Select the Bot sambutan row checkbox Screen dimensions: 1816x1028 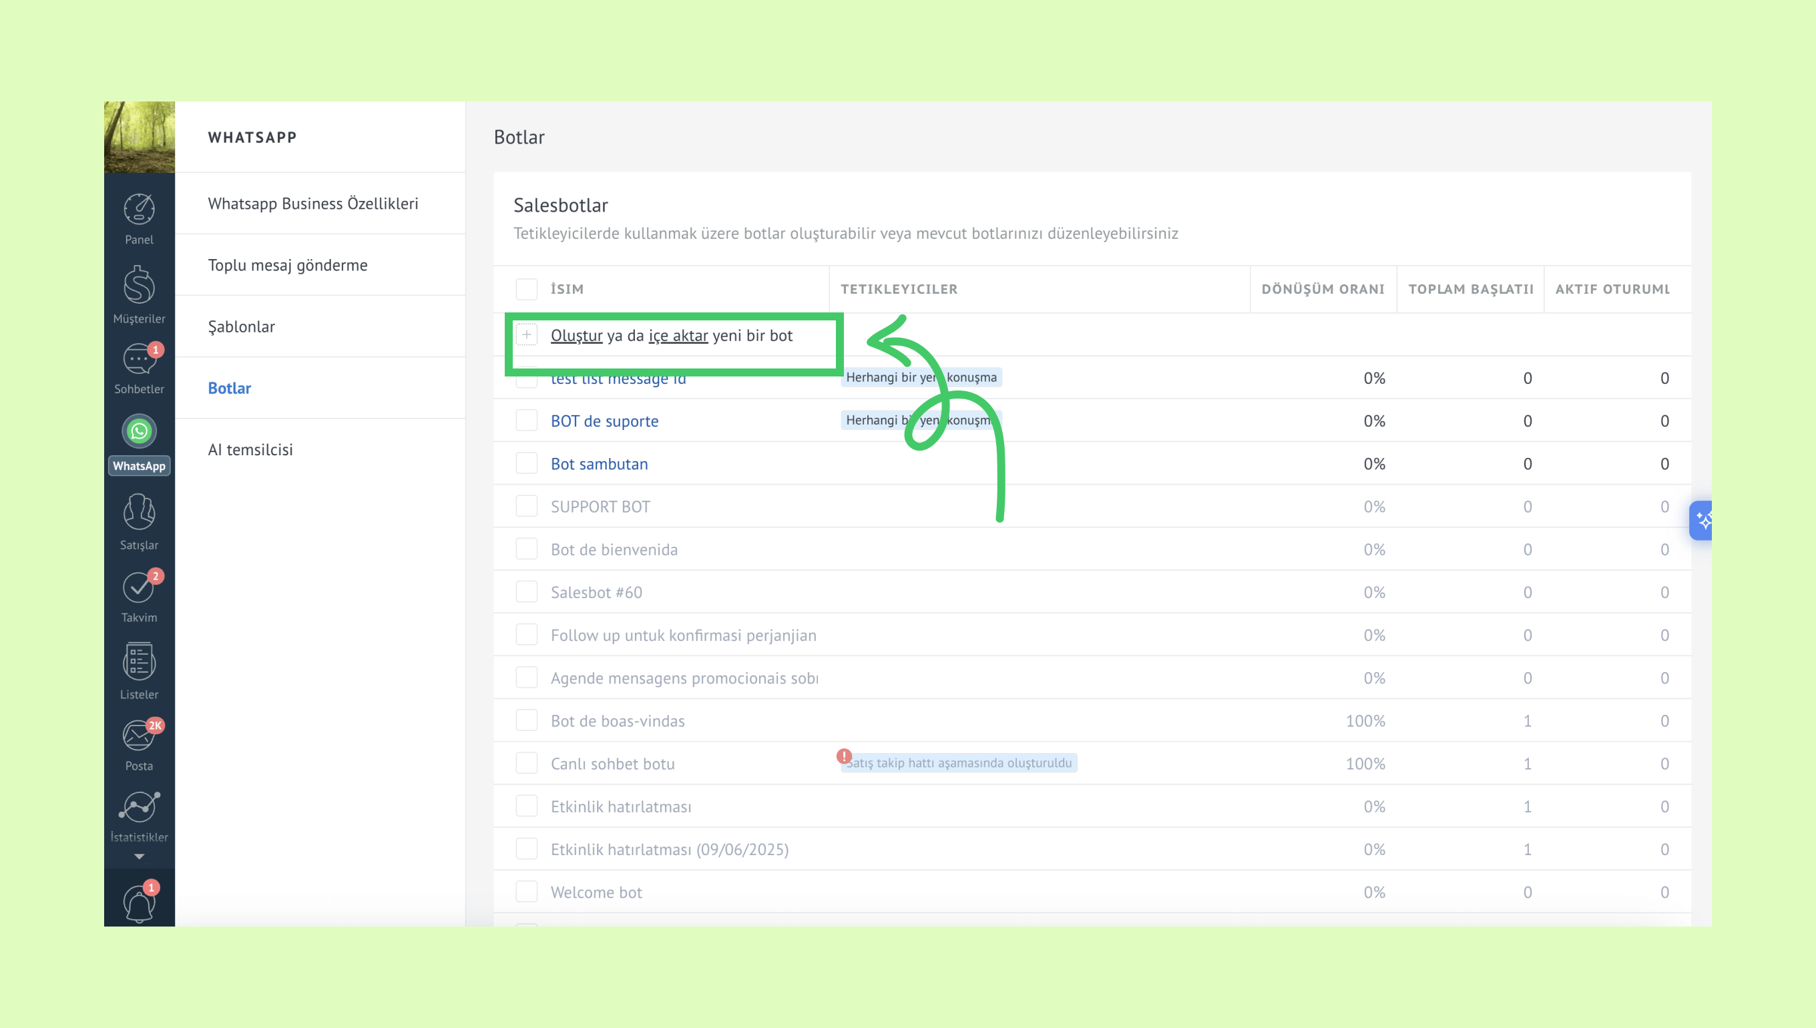pos(526,464)
